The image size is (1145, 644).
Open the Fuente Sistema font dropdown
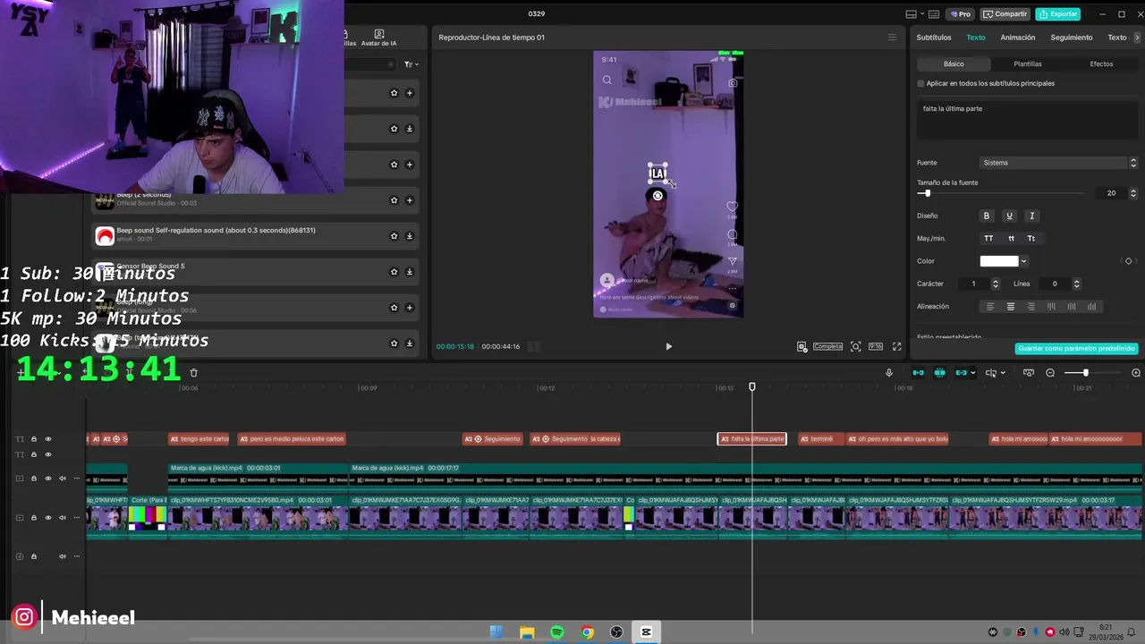coord(1058,163)
